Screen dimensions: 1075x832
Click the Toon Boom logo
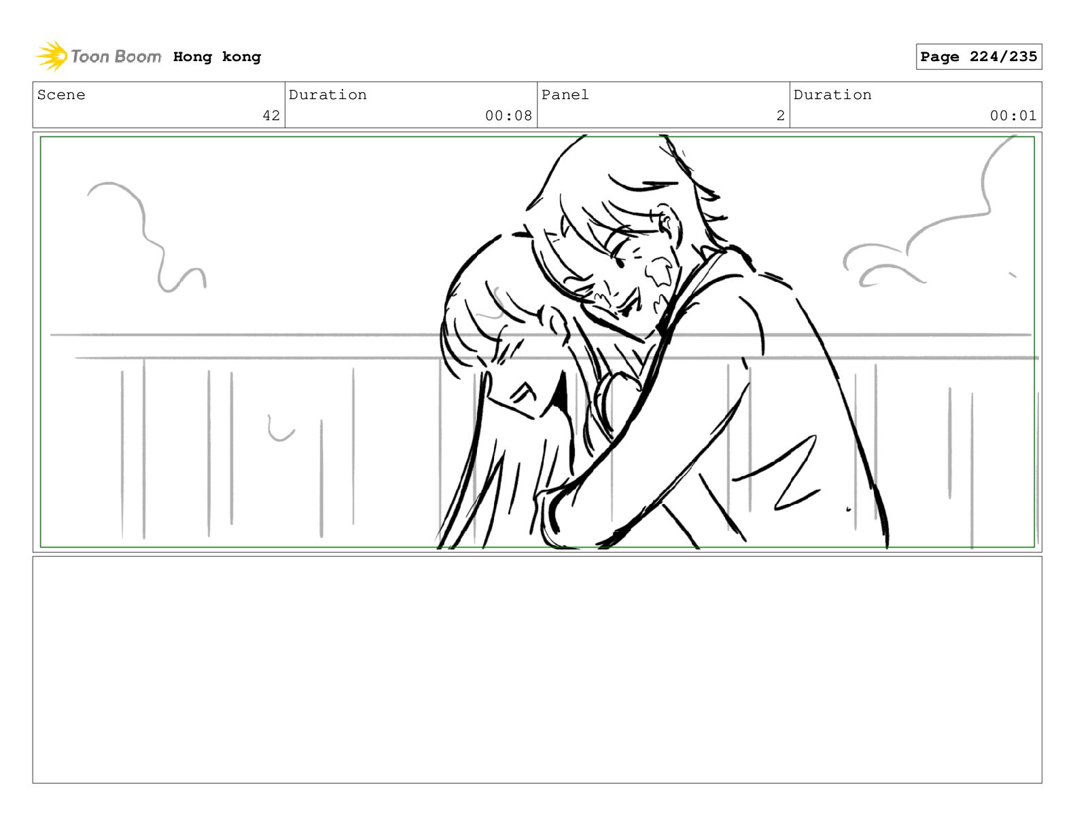(x=99, y=56)
